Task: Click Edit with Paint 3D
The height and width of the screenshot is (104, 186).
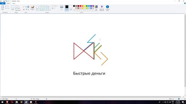Action: (x=102, y=8)
